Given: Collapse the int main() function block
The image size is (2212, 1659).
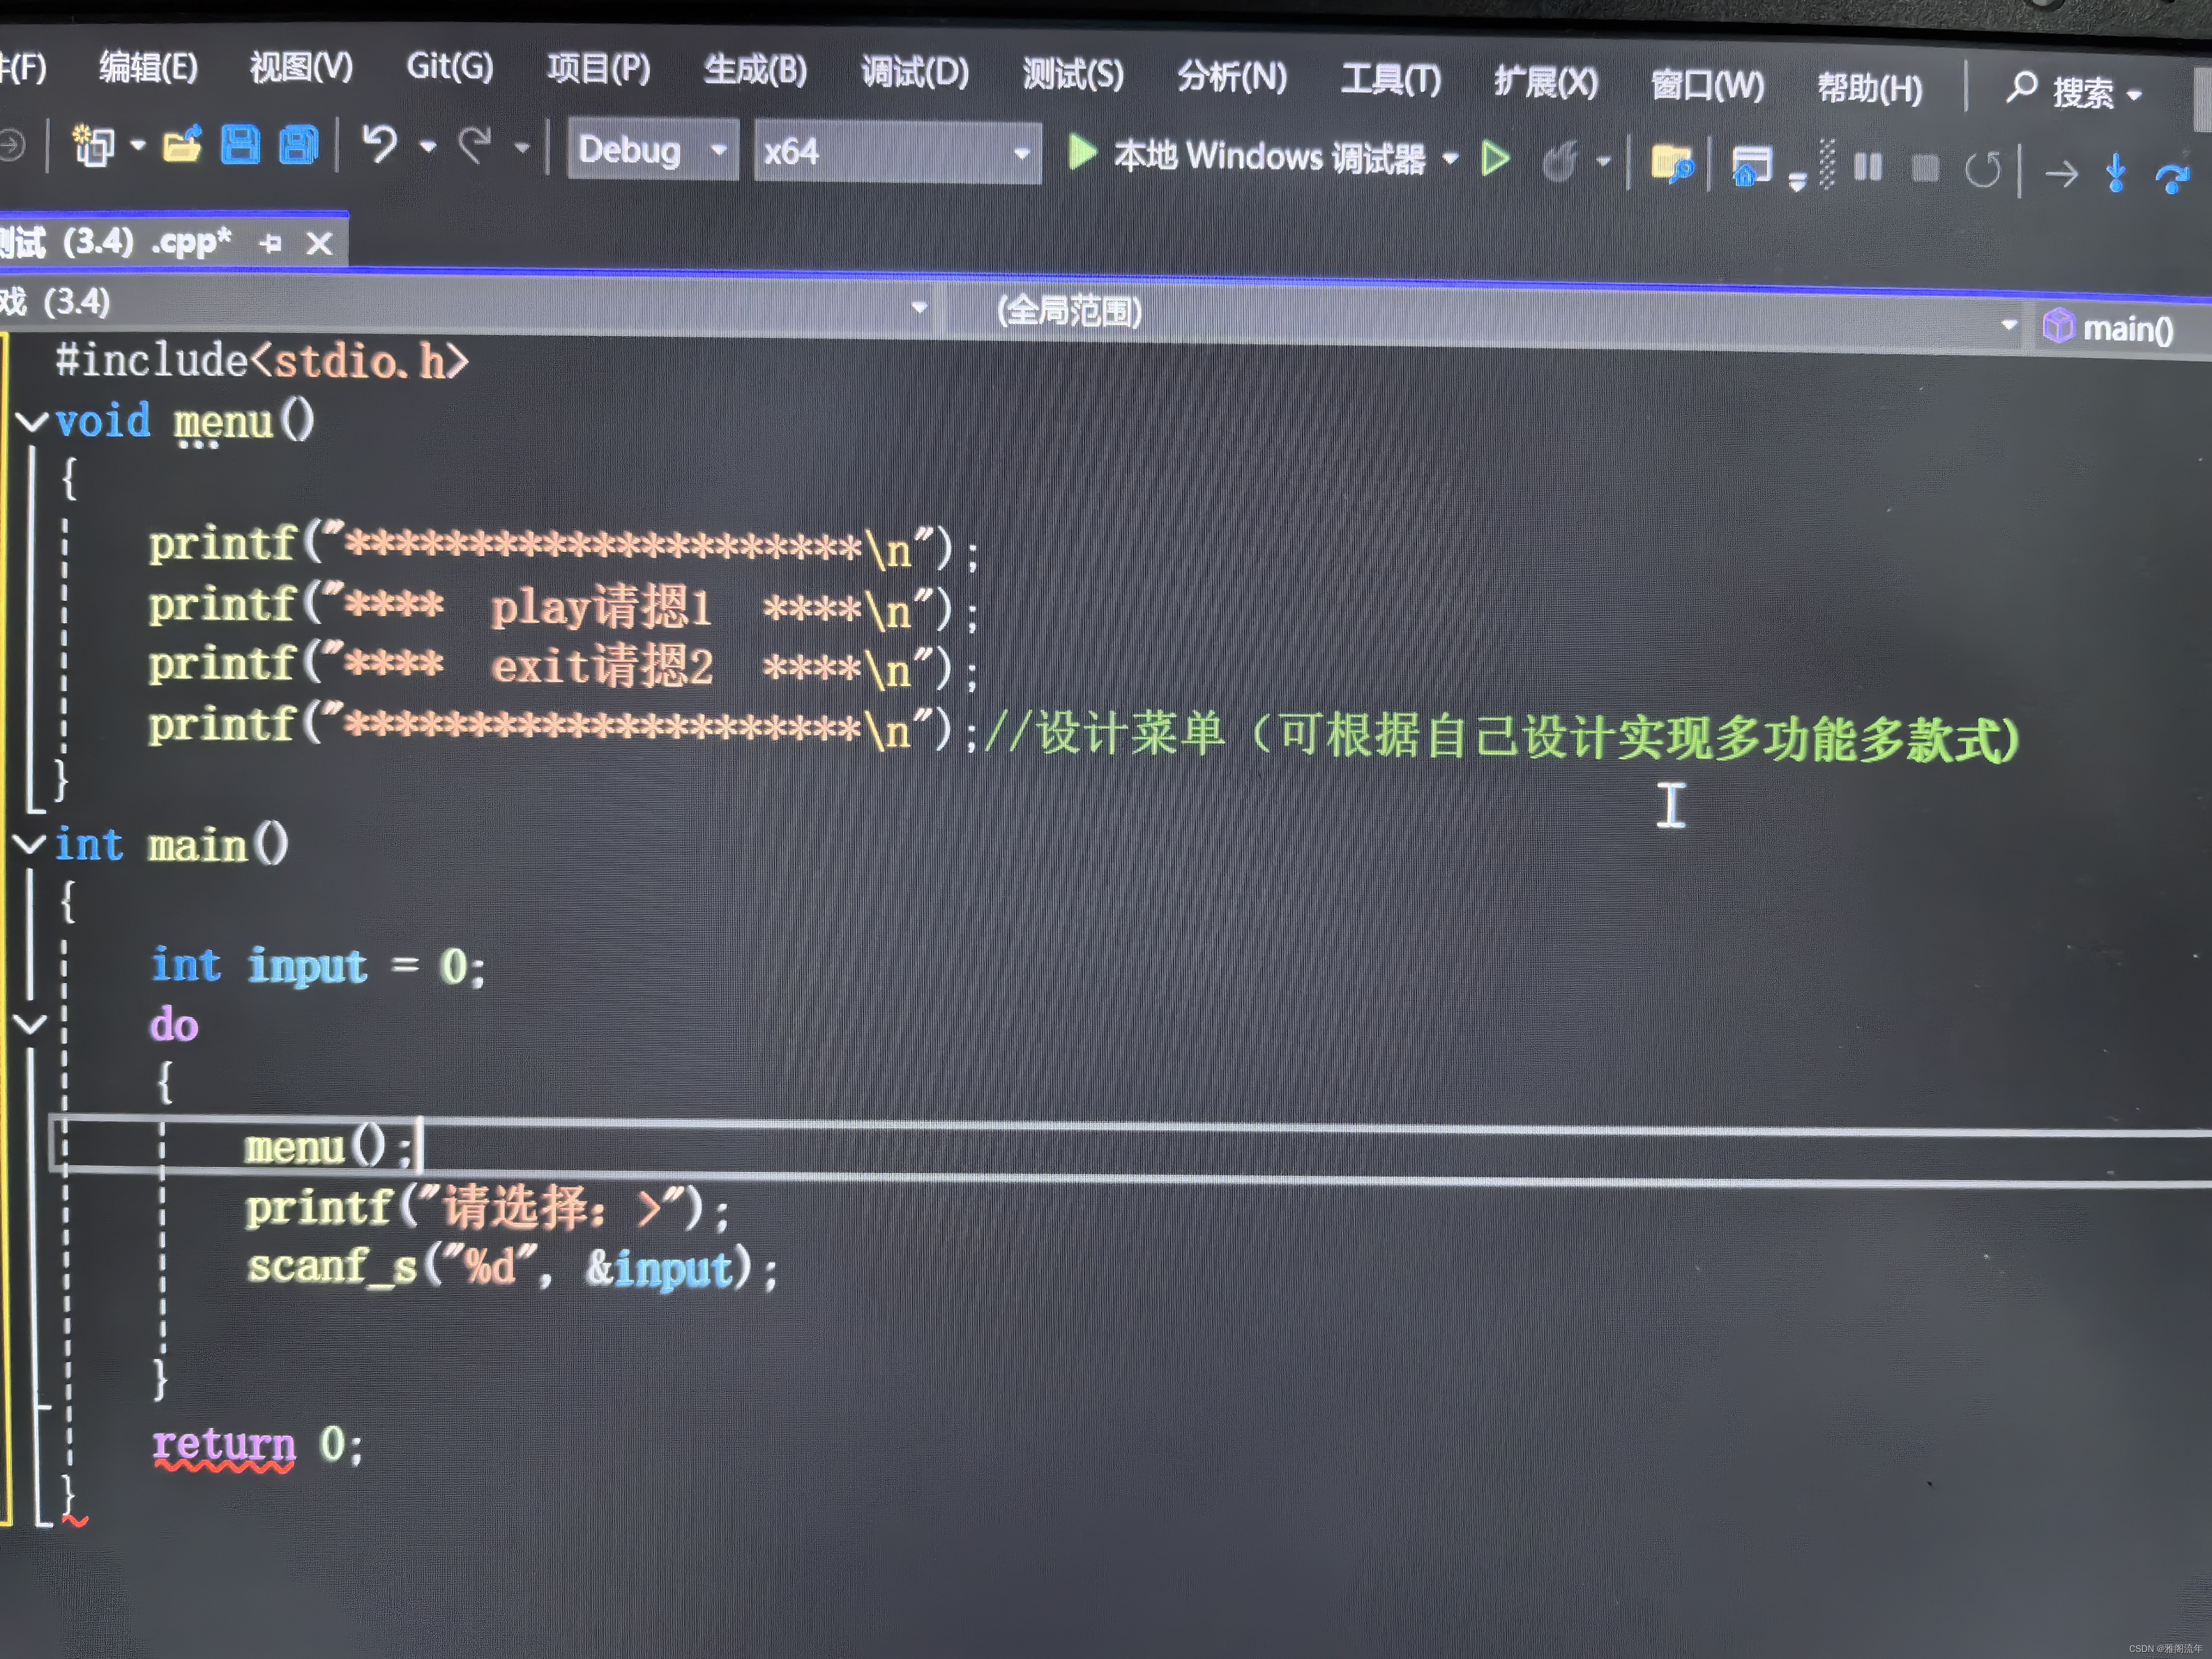Looking at the screenshot, I should click(30, 845).
